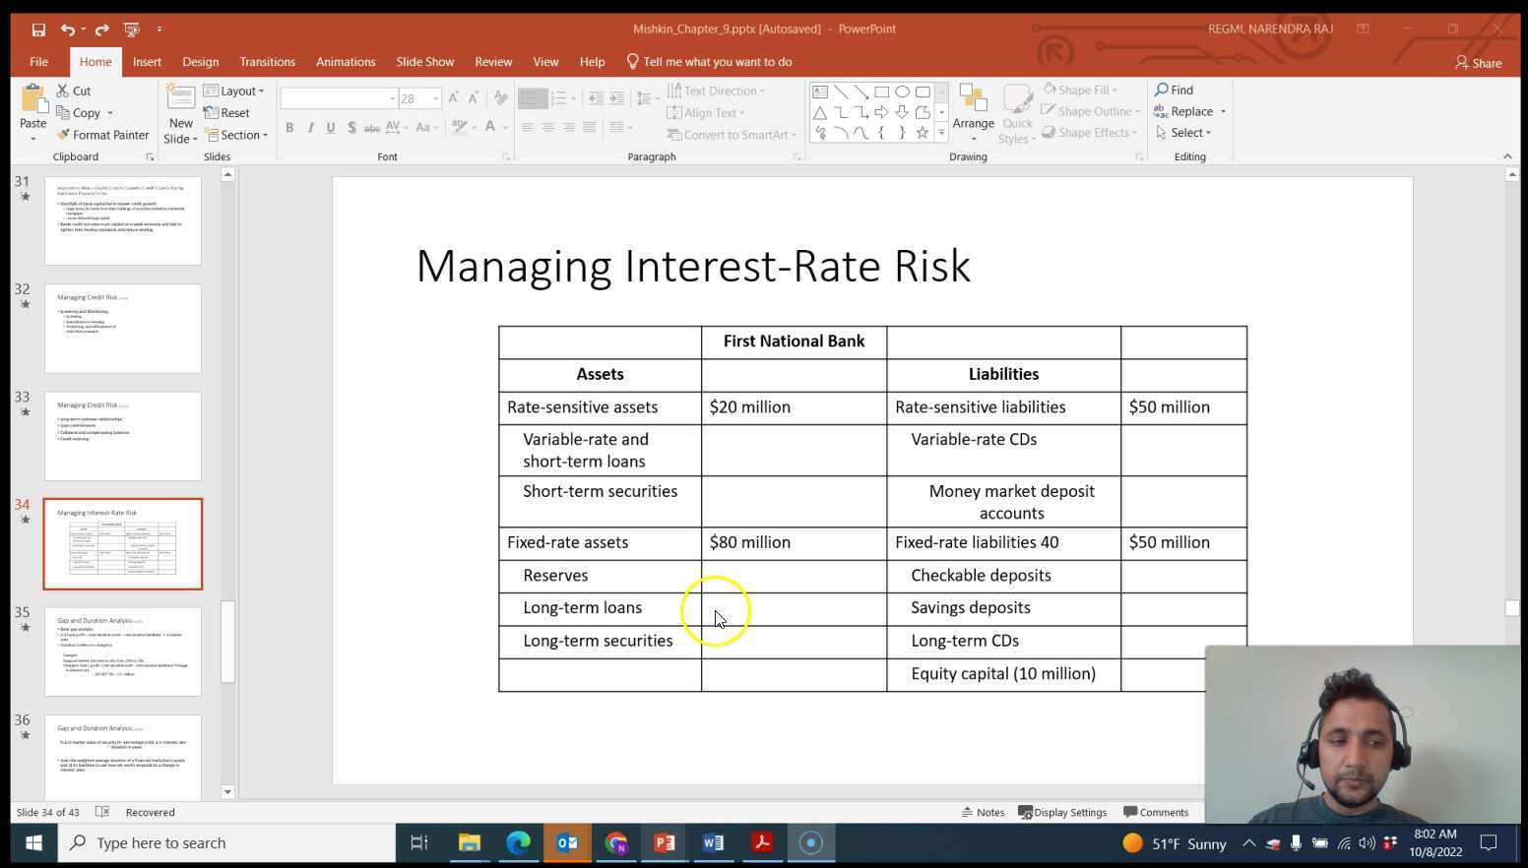Image resolution: width=1528 pixels, height=868 pixels.
Task: Toggle underline formatting
Action: (331, 128)
